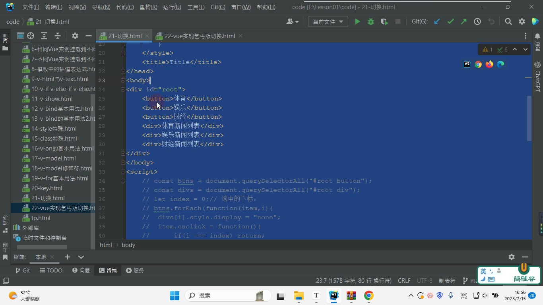Fold the div root block at line 24

coord(123,89)
